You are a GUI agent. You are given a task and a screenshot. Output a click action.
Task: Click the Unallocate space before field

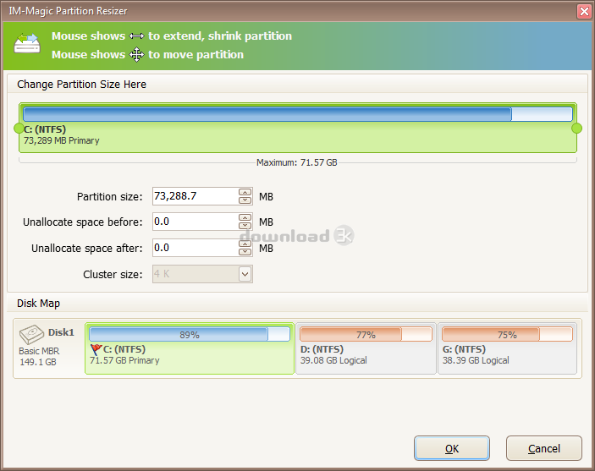point(195,222)
